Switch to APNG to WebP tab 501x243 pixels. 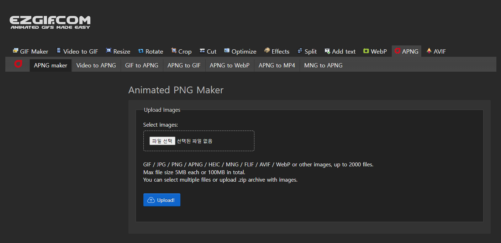pos(230,65)
